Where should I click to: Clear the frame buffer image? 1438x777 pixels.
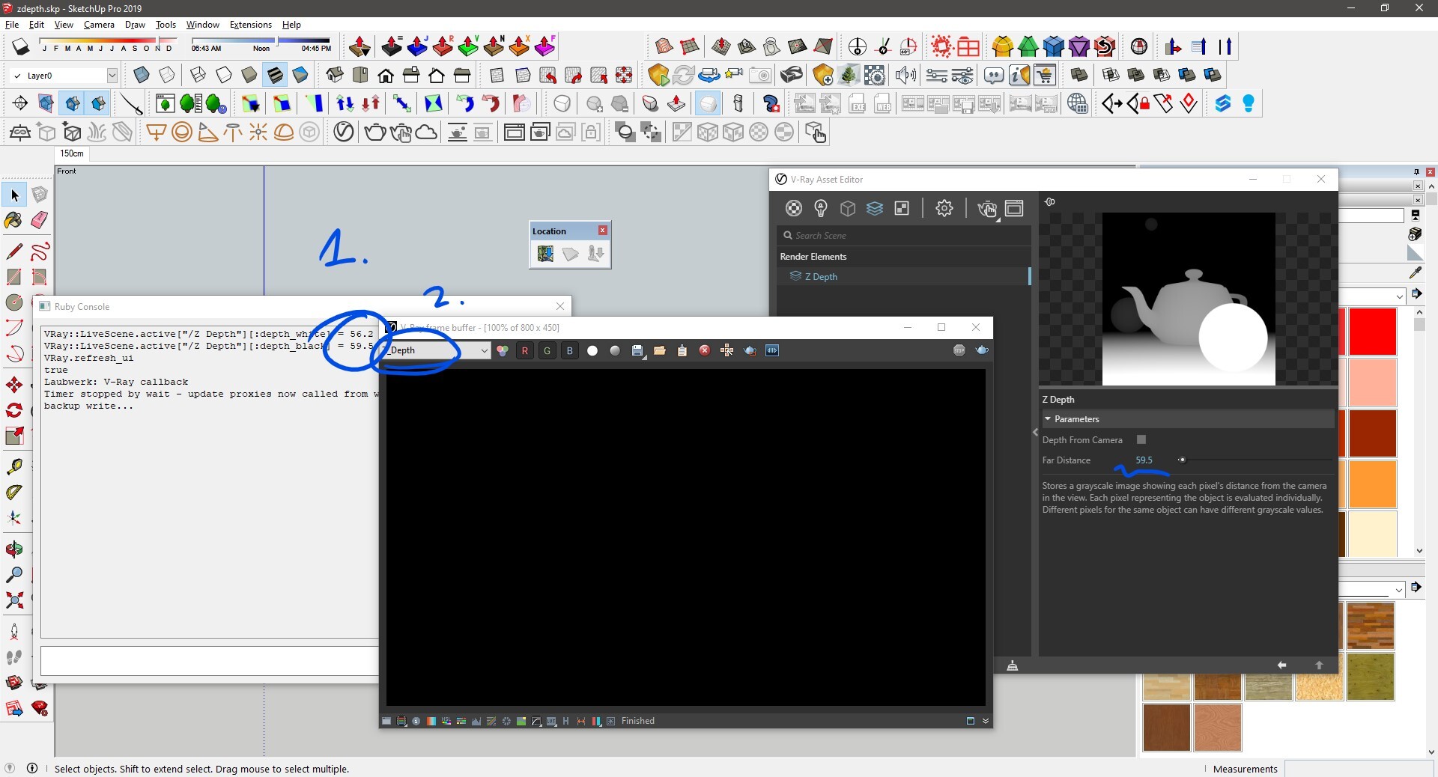point(705,350)
